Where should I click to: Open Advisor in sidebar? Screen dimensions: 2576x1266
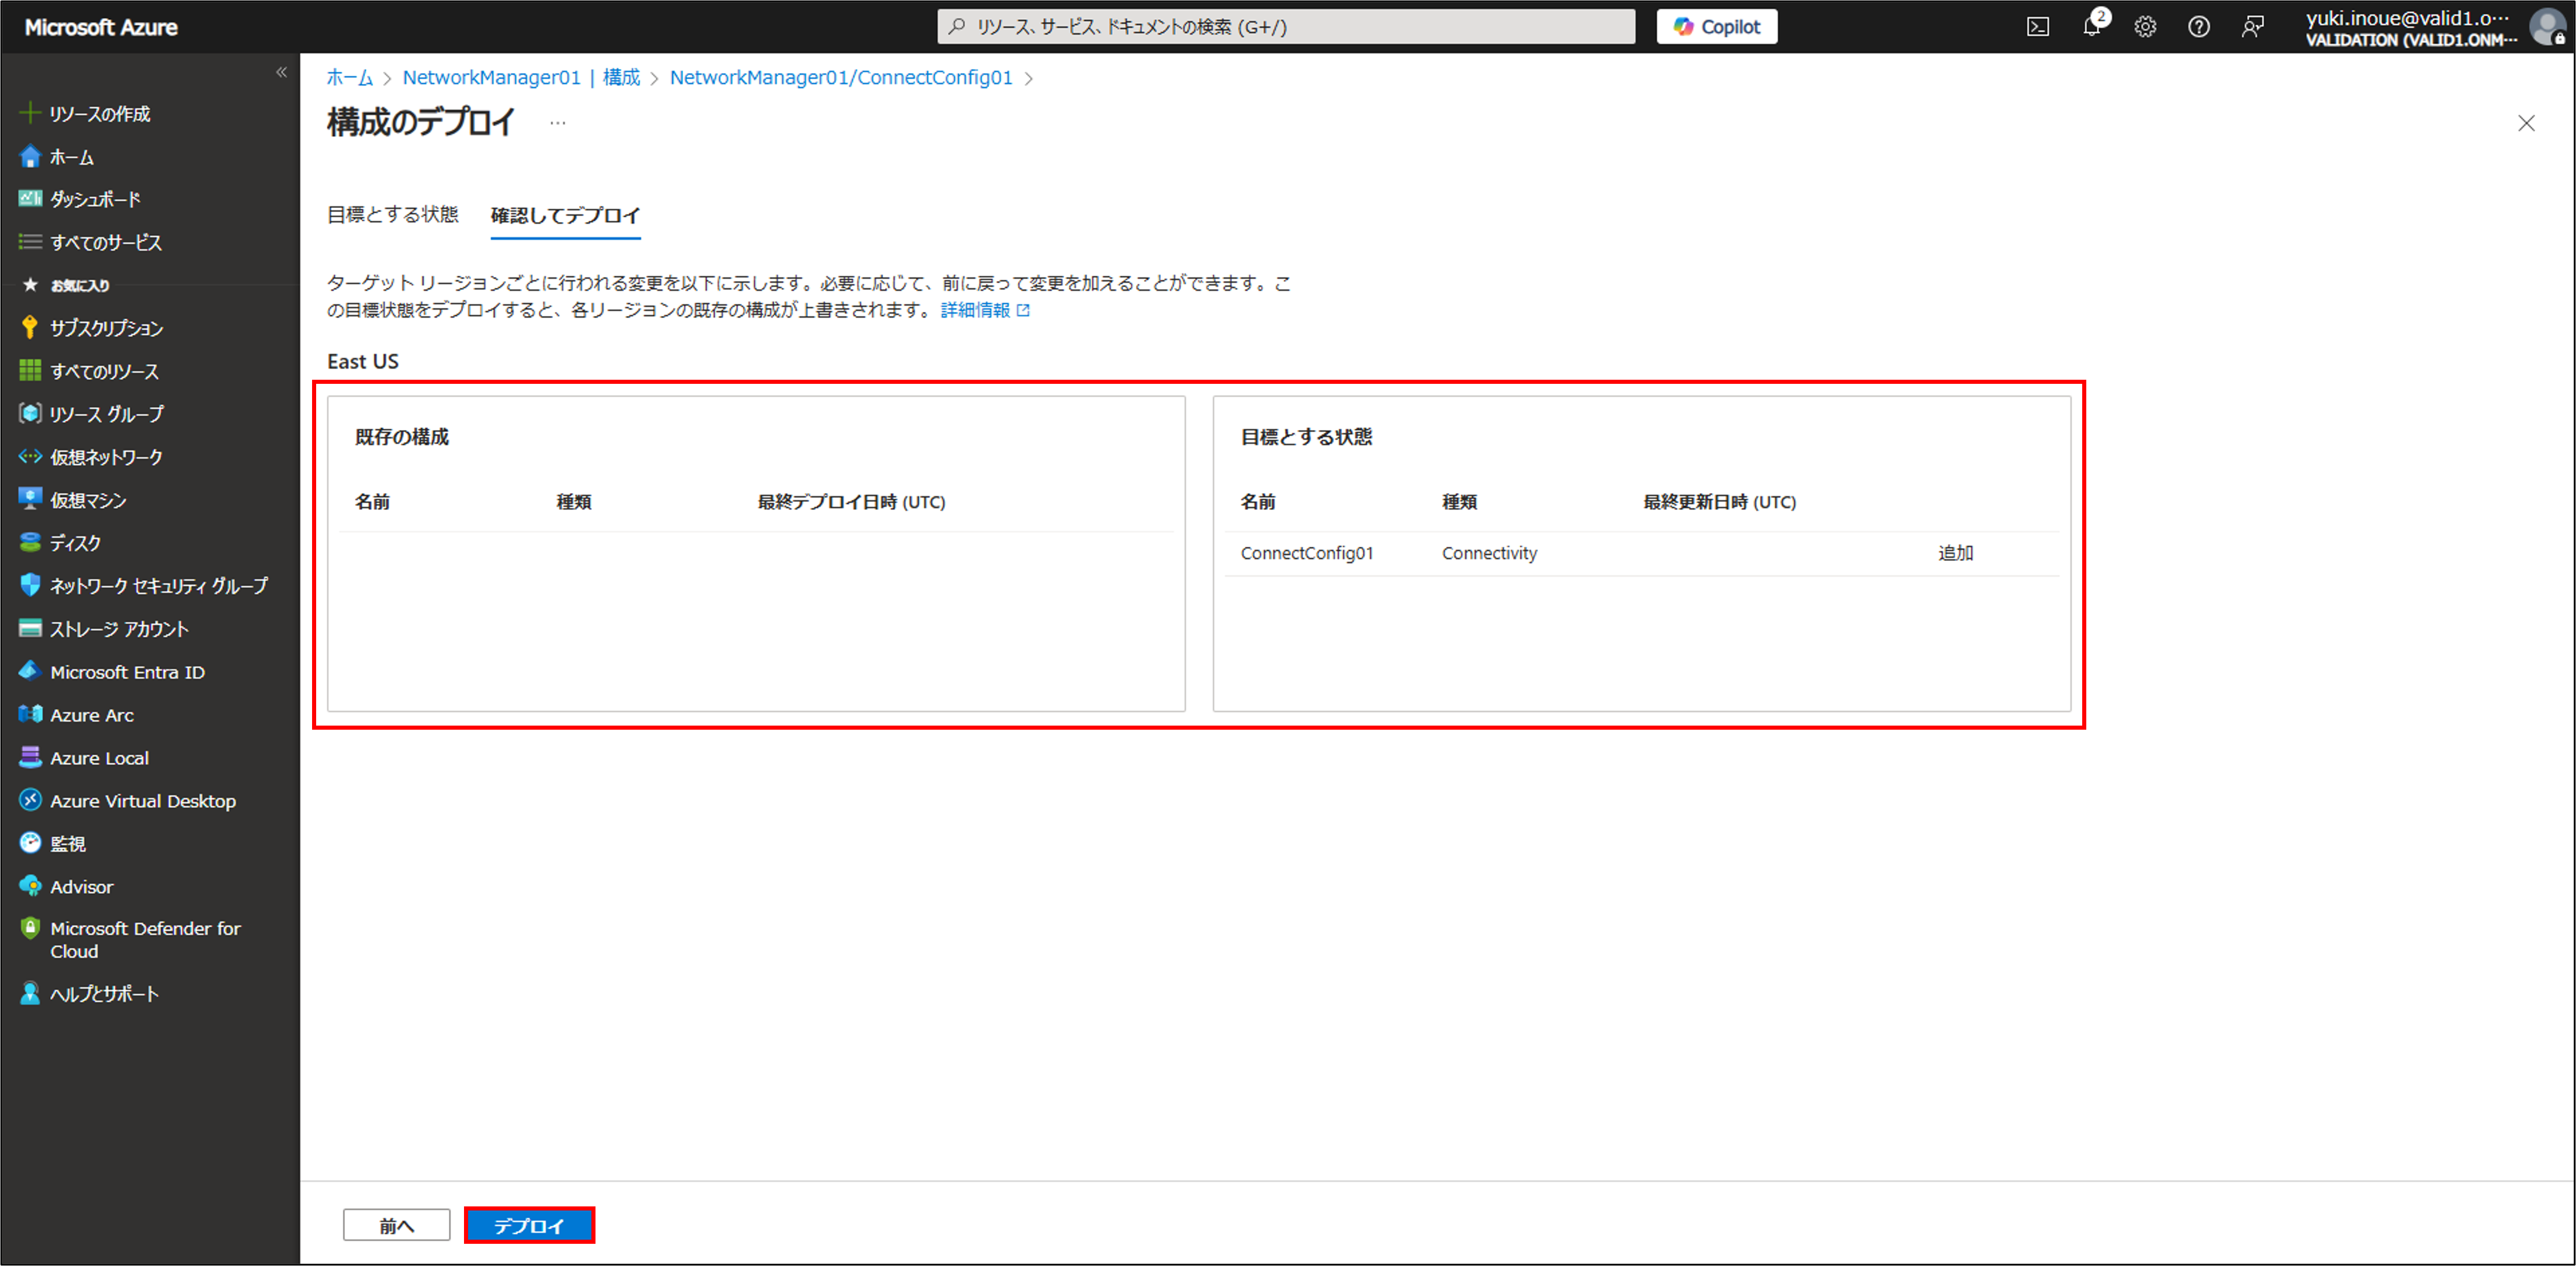click(x=81, y=886)
